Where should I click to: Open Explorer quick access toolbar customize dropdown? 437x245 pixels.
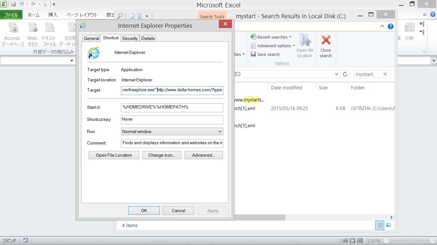147,16
